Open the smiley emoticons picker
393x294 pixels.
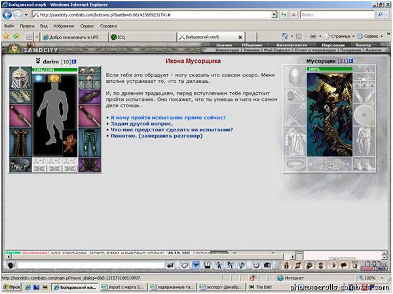(256, 265)
